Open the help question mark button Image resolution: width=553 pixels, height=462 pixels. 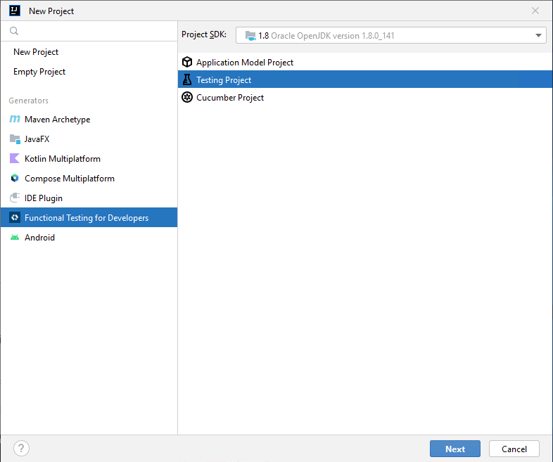tap(21, 449)
